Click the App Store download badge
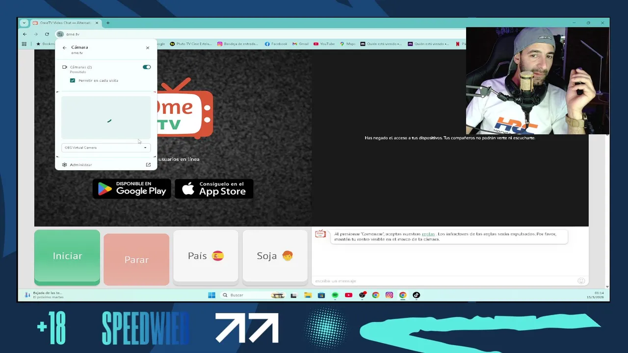628x353 pixels. coord(214,189)
